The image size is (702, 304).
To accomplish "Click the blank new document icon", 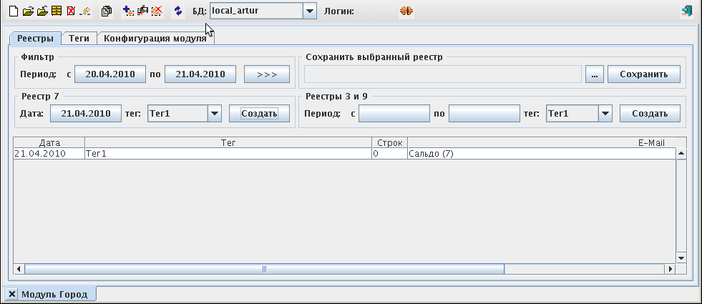I will (x=12, y=11).
